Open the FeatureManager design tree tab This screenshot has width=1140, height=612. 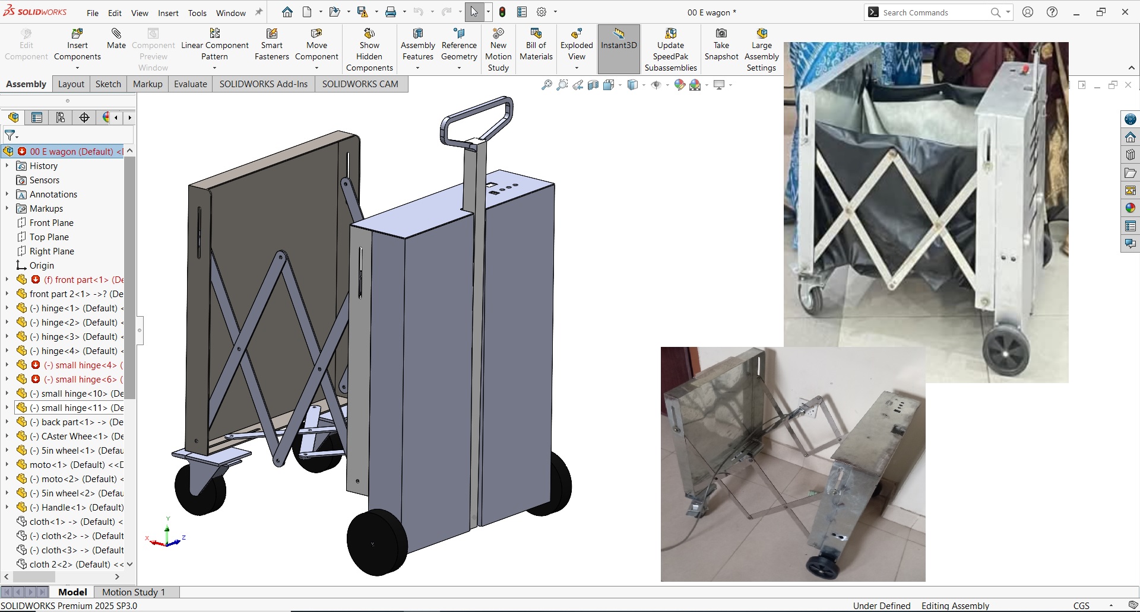click(x=14, y=117)
